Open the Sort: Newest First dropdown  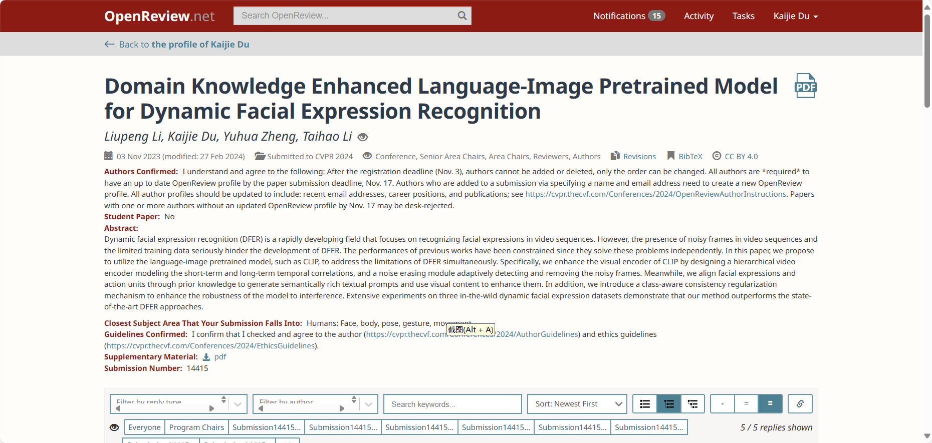pyautogui.click(x=577, y=404)
